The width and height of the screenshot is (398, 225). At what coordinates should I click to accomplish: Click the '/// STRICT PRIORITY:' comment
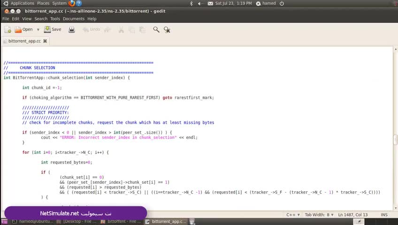pyautogui.click(x=46, y=112)
